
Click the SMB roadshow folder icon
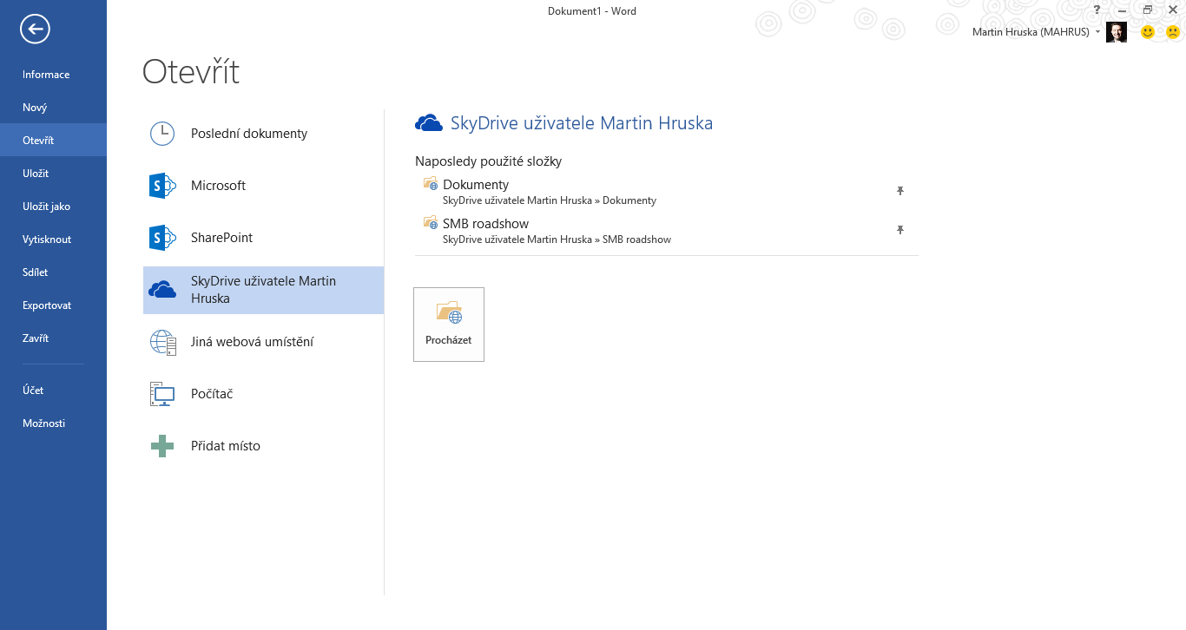click(431, 223)
